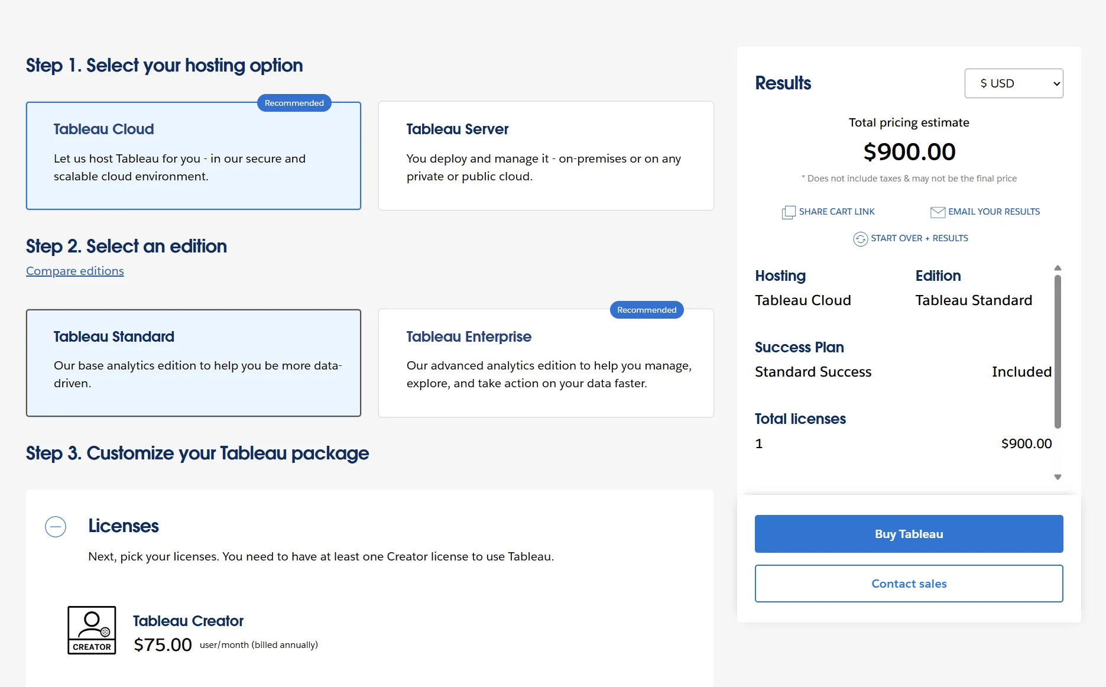Click the Tableau Creator license title

[x=188, y=621]
